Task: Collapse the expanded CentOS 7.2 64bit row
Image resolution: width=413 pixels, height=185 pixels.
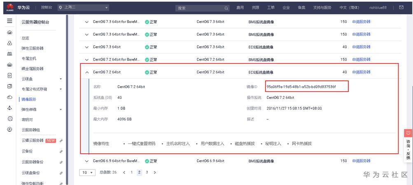Action: [87, 73]
